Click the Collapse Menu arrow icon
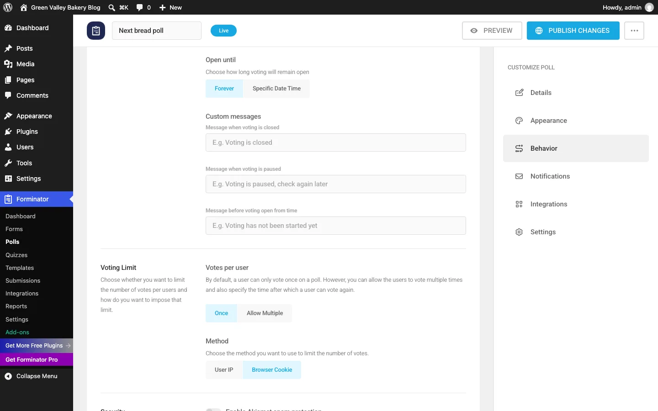Viewport: 658px width, 411px height. (8, 376)
